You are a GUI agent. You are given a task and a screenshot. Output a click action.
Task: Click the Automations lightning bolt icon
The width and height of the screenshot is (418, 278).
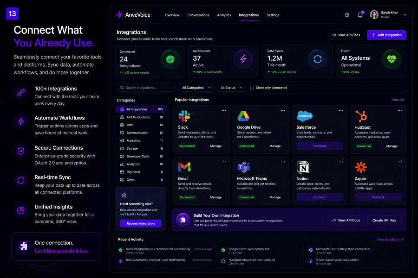point(243,59)
